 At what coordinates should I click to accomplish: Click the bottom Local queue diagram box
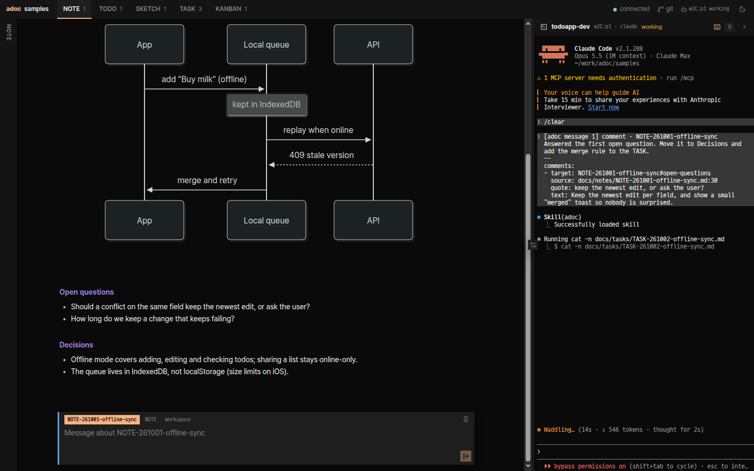tap(267, 220)
